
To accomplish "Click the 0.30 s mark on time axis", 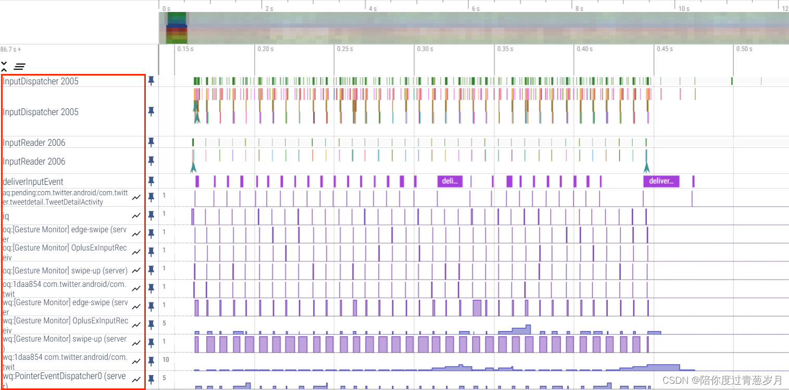I will pyautogui.click(x=424, y=49).
